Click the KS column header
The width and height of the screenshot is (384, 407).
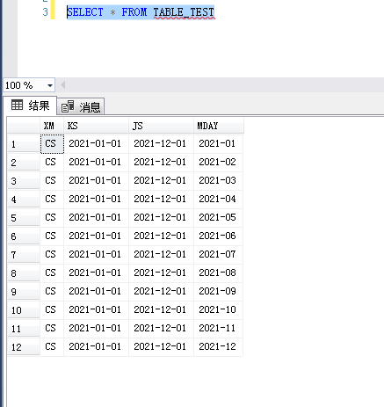[x=96, y=126]
